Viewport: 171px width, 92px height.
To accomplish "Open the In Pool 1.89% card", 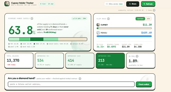I will [141, 60].
